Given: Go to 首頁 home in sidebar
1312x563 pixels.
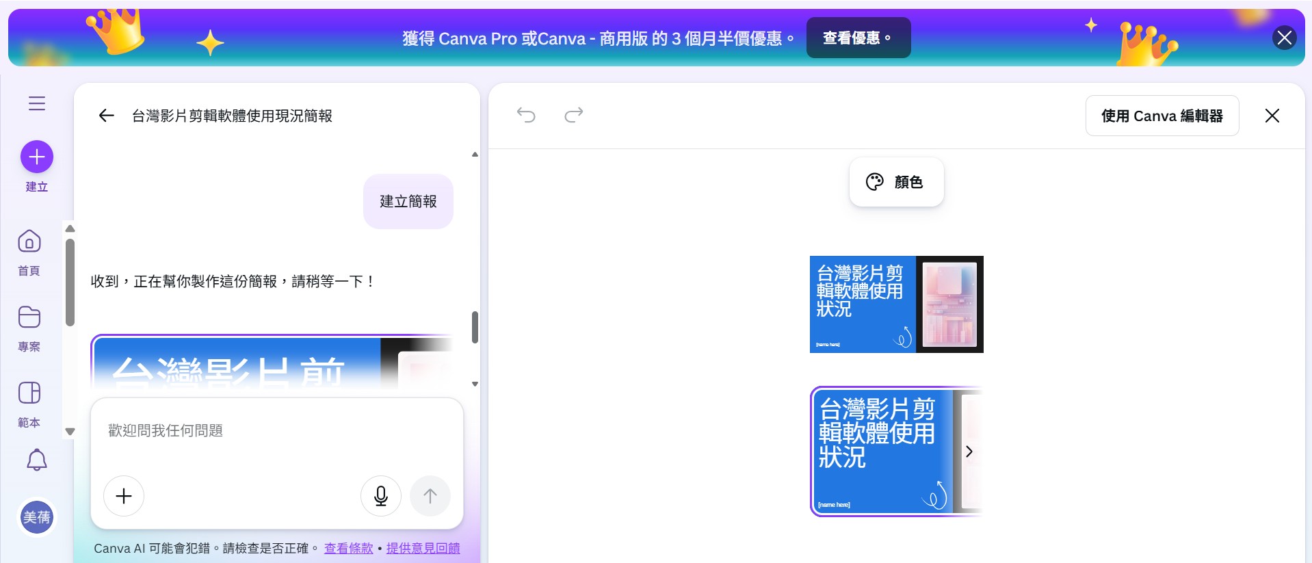Looking at the screenshot, I should tap(29, 252).
